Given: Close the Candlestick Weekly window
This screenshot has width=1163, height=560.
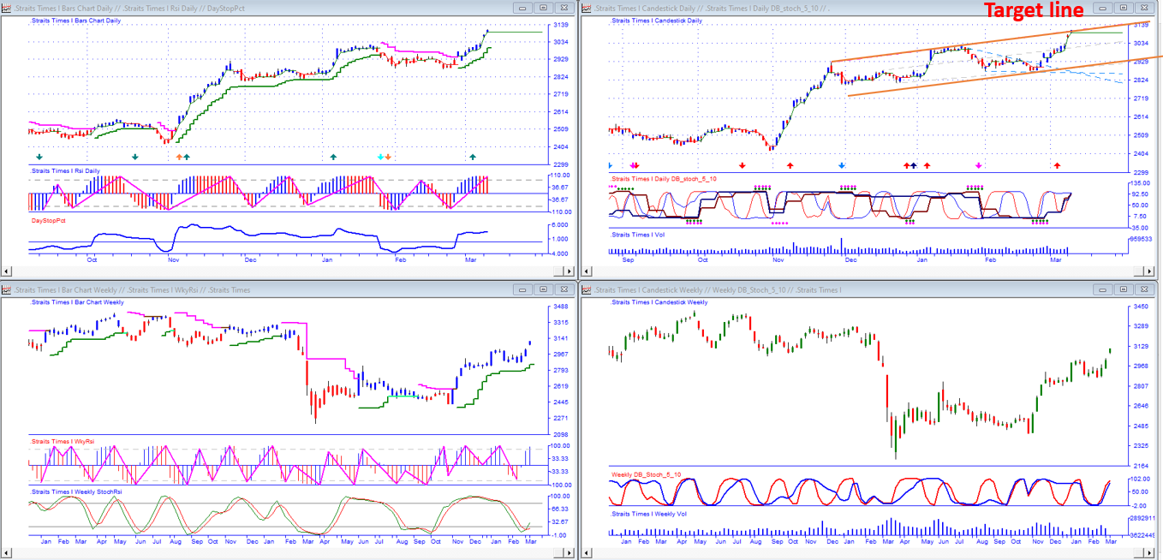Looking at the screenshot, I should coord(1144,290).
